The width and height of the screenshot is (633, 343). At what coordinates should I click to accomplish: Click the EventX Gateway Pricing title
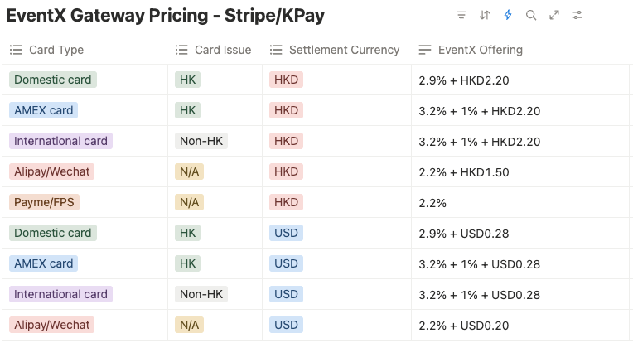(x=166, y=16)
